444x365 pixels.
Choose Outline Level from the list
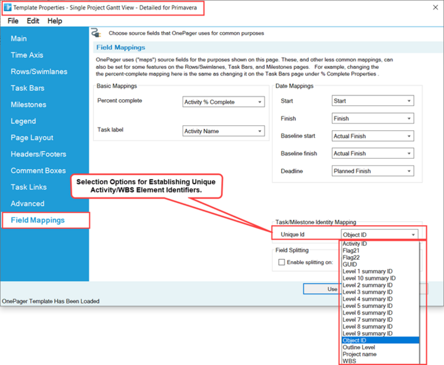tap(379, 347)
